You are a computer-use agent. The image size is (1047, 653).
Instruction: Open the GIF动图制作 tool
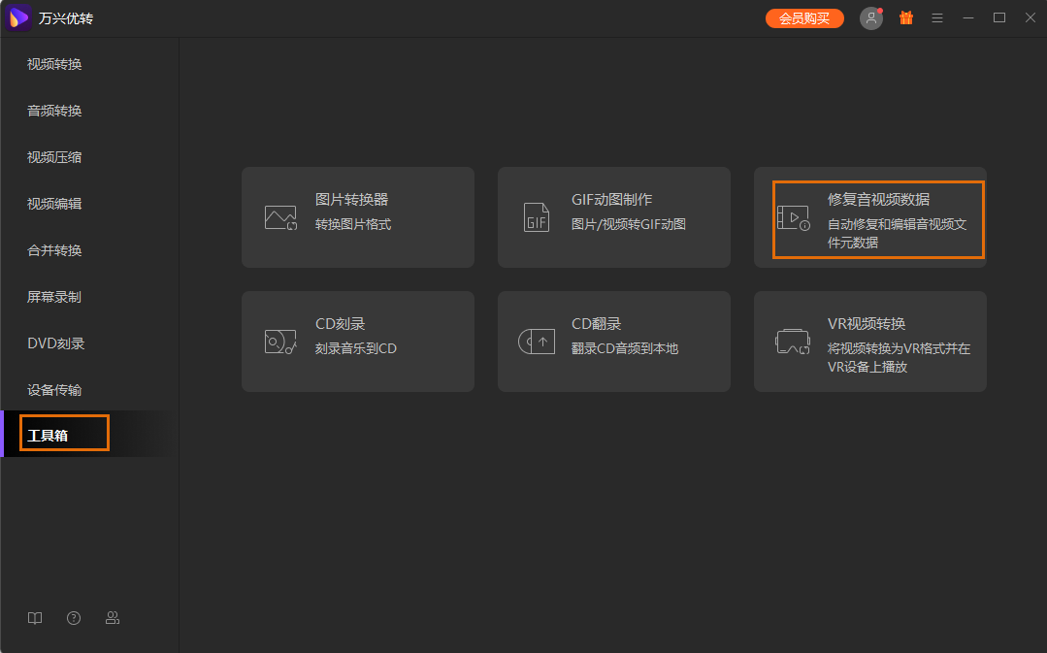(613, 216)
